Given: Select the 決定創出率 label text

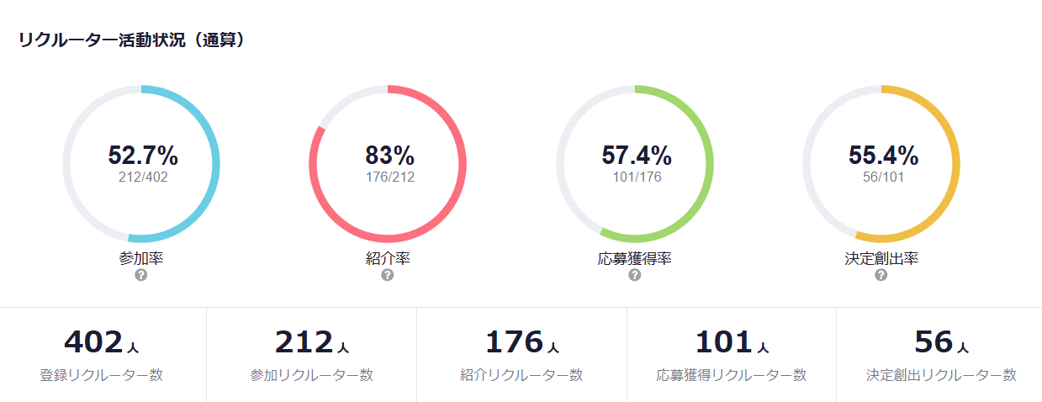Looking at the screenshot, I should click(x=881, y=258).
